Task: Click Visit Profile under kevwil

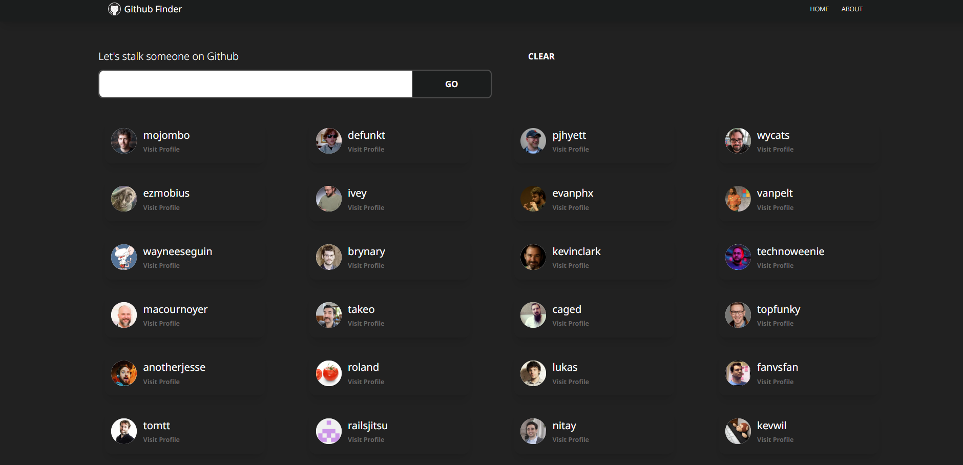Action: click(775, 440)
